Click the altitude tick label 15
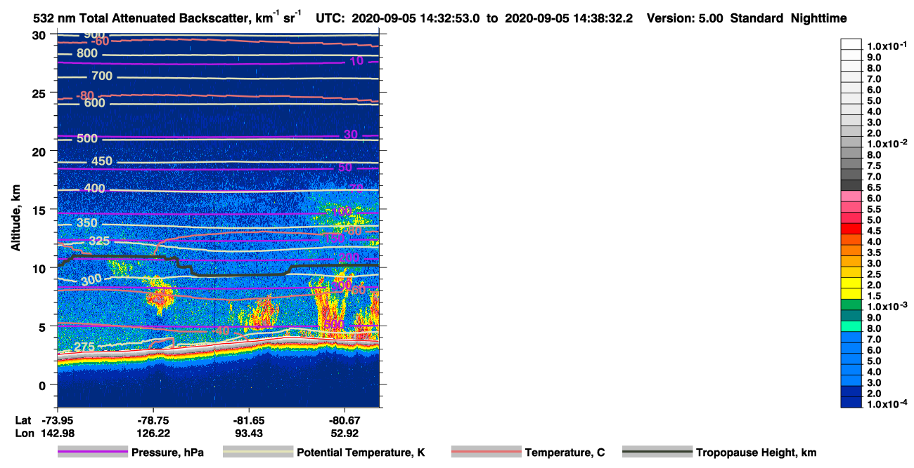Image resolution: width=914 pixels, height=468 pixels. tap(39, 210)
